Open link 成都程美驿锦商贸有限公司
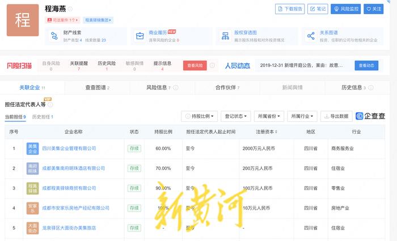 (x=69, y=188)
